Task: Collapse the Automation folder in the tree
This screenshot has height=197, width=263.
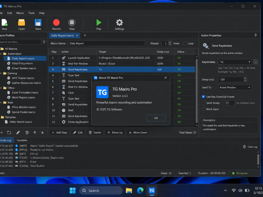Action: (1, 54)
